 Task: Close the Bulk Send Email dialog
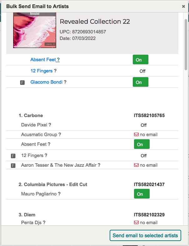[183, 7]
